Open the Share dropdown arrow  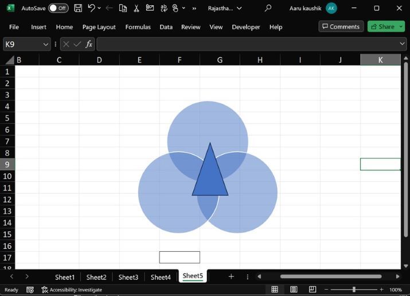pyautogui.click(x=401, y=26)
